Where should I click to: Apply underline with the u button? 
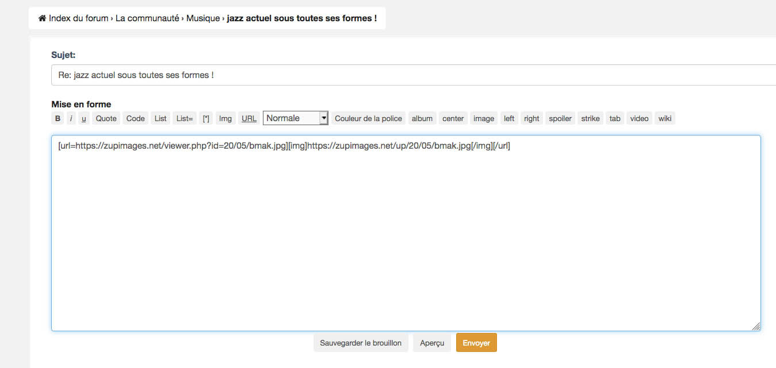pos(84,118)
